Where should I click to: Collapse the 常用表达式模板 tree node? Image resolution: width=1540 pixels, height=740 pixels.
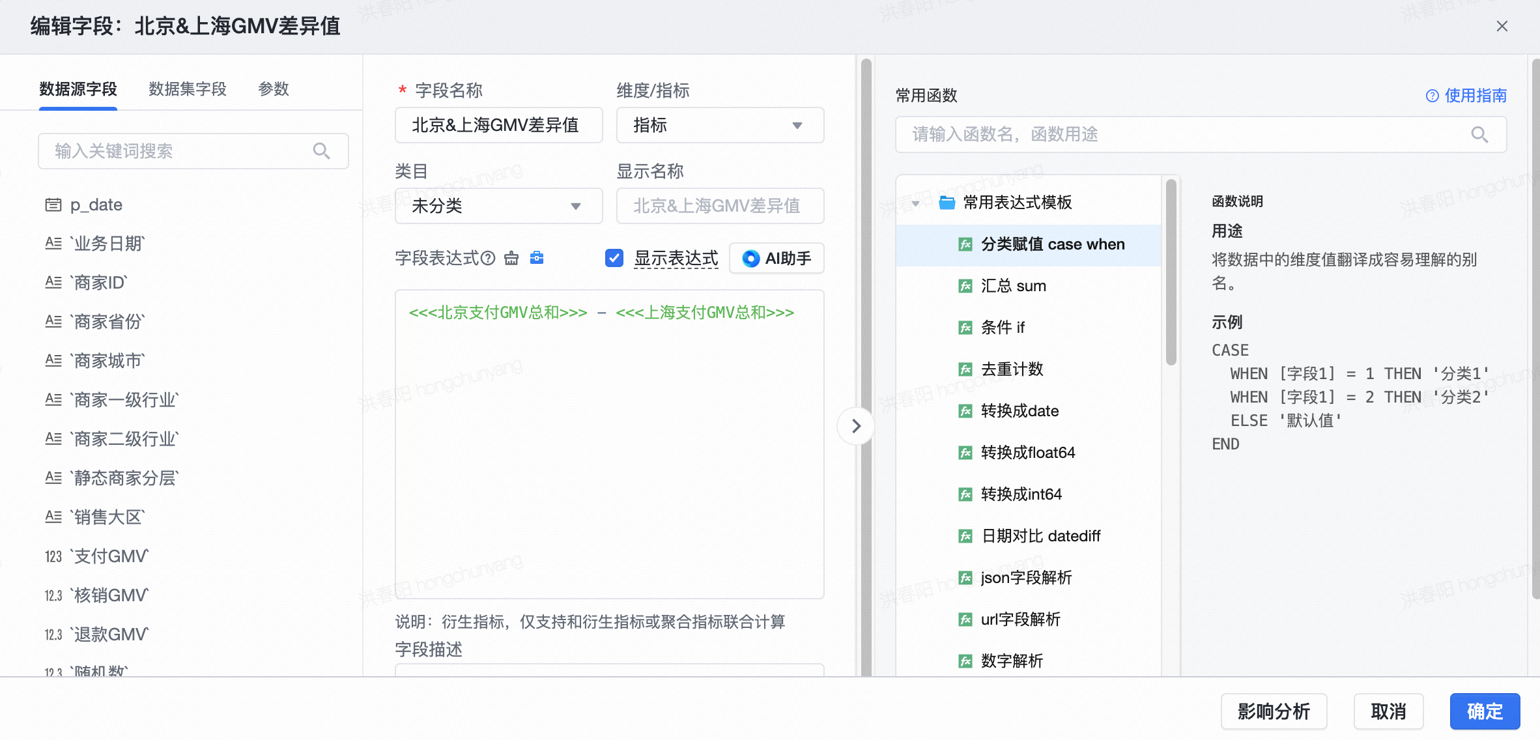pos(916,203)
